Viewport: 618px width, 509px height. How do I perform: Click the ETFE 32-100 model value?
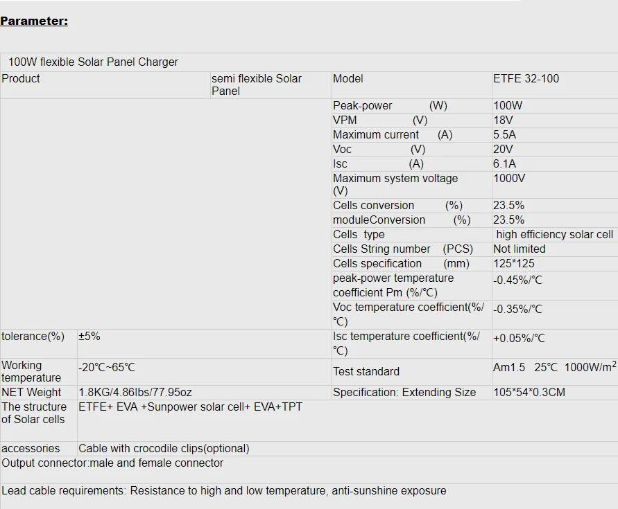click(x=526, y=78)
